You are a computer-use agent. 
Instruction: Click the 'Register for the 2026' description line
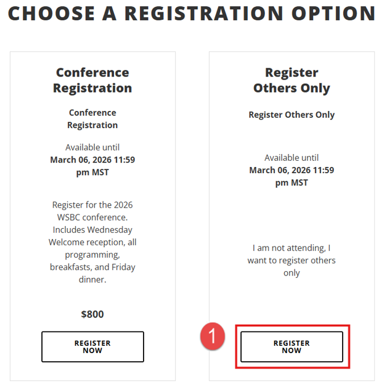(x=92, y=205)
